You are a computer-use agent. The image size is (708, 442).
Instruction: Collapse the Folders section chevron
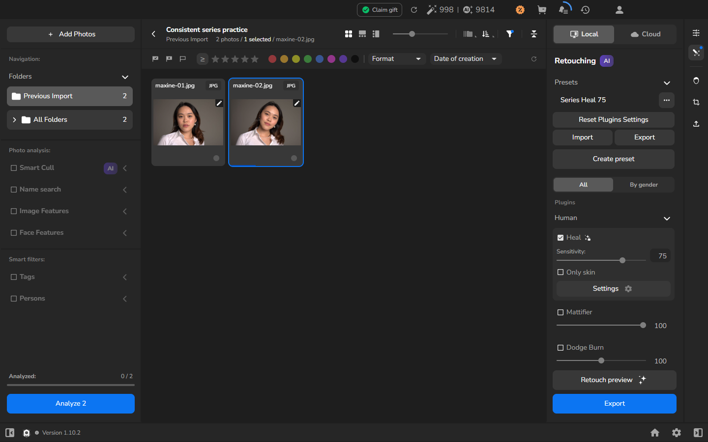point(125,77)
